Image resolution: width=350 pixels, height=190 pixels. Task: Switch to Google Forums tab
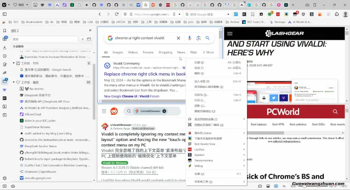click(148, 52)
